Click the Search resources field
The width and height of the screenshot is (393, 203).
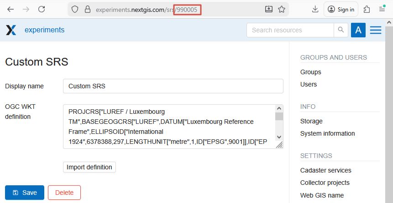pyautogui.click(x=290, y=30)
